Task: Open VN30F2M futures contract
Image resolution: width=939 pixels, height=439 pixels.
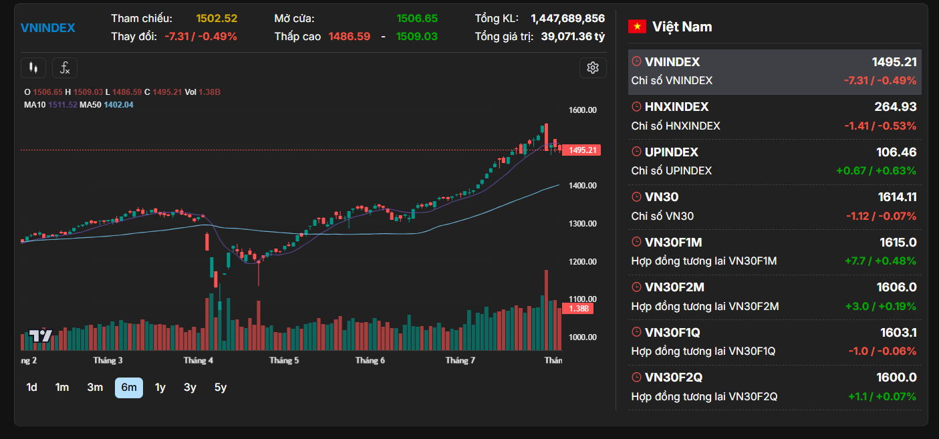Action: point(775,297)
